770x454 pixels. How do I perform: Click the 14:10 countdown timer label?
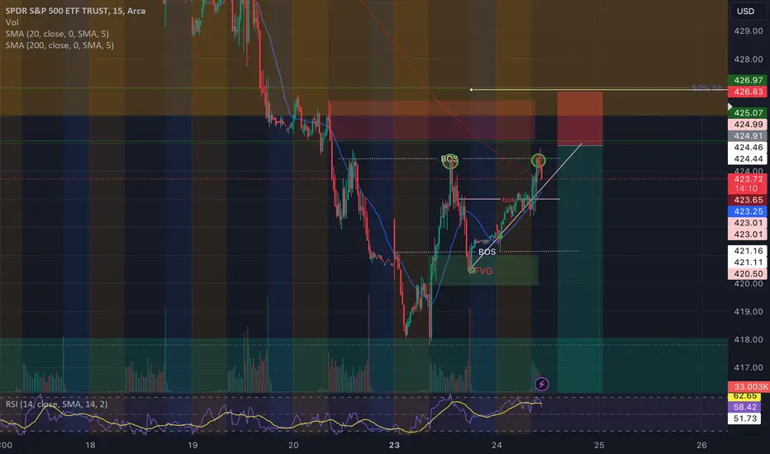(748, 188)
